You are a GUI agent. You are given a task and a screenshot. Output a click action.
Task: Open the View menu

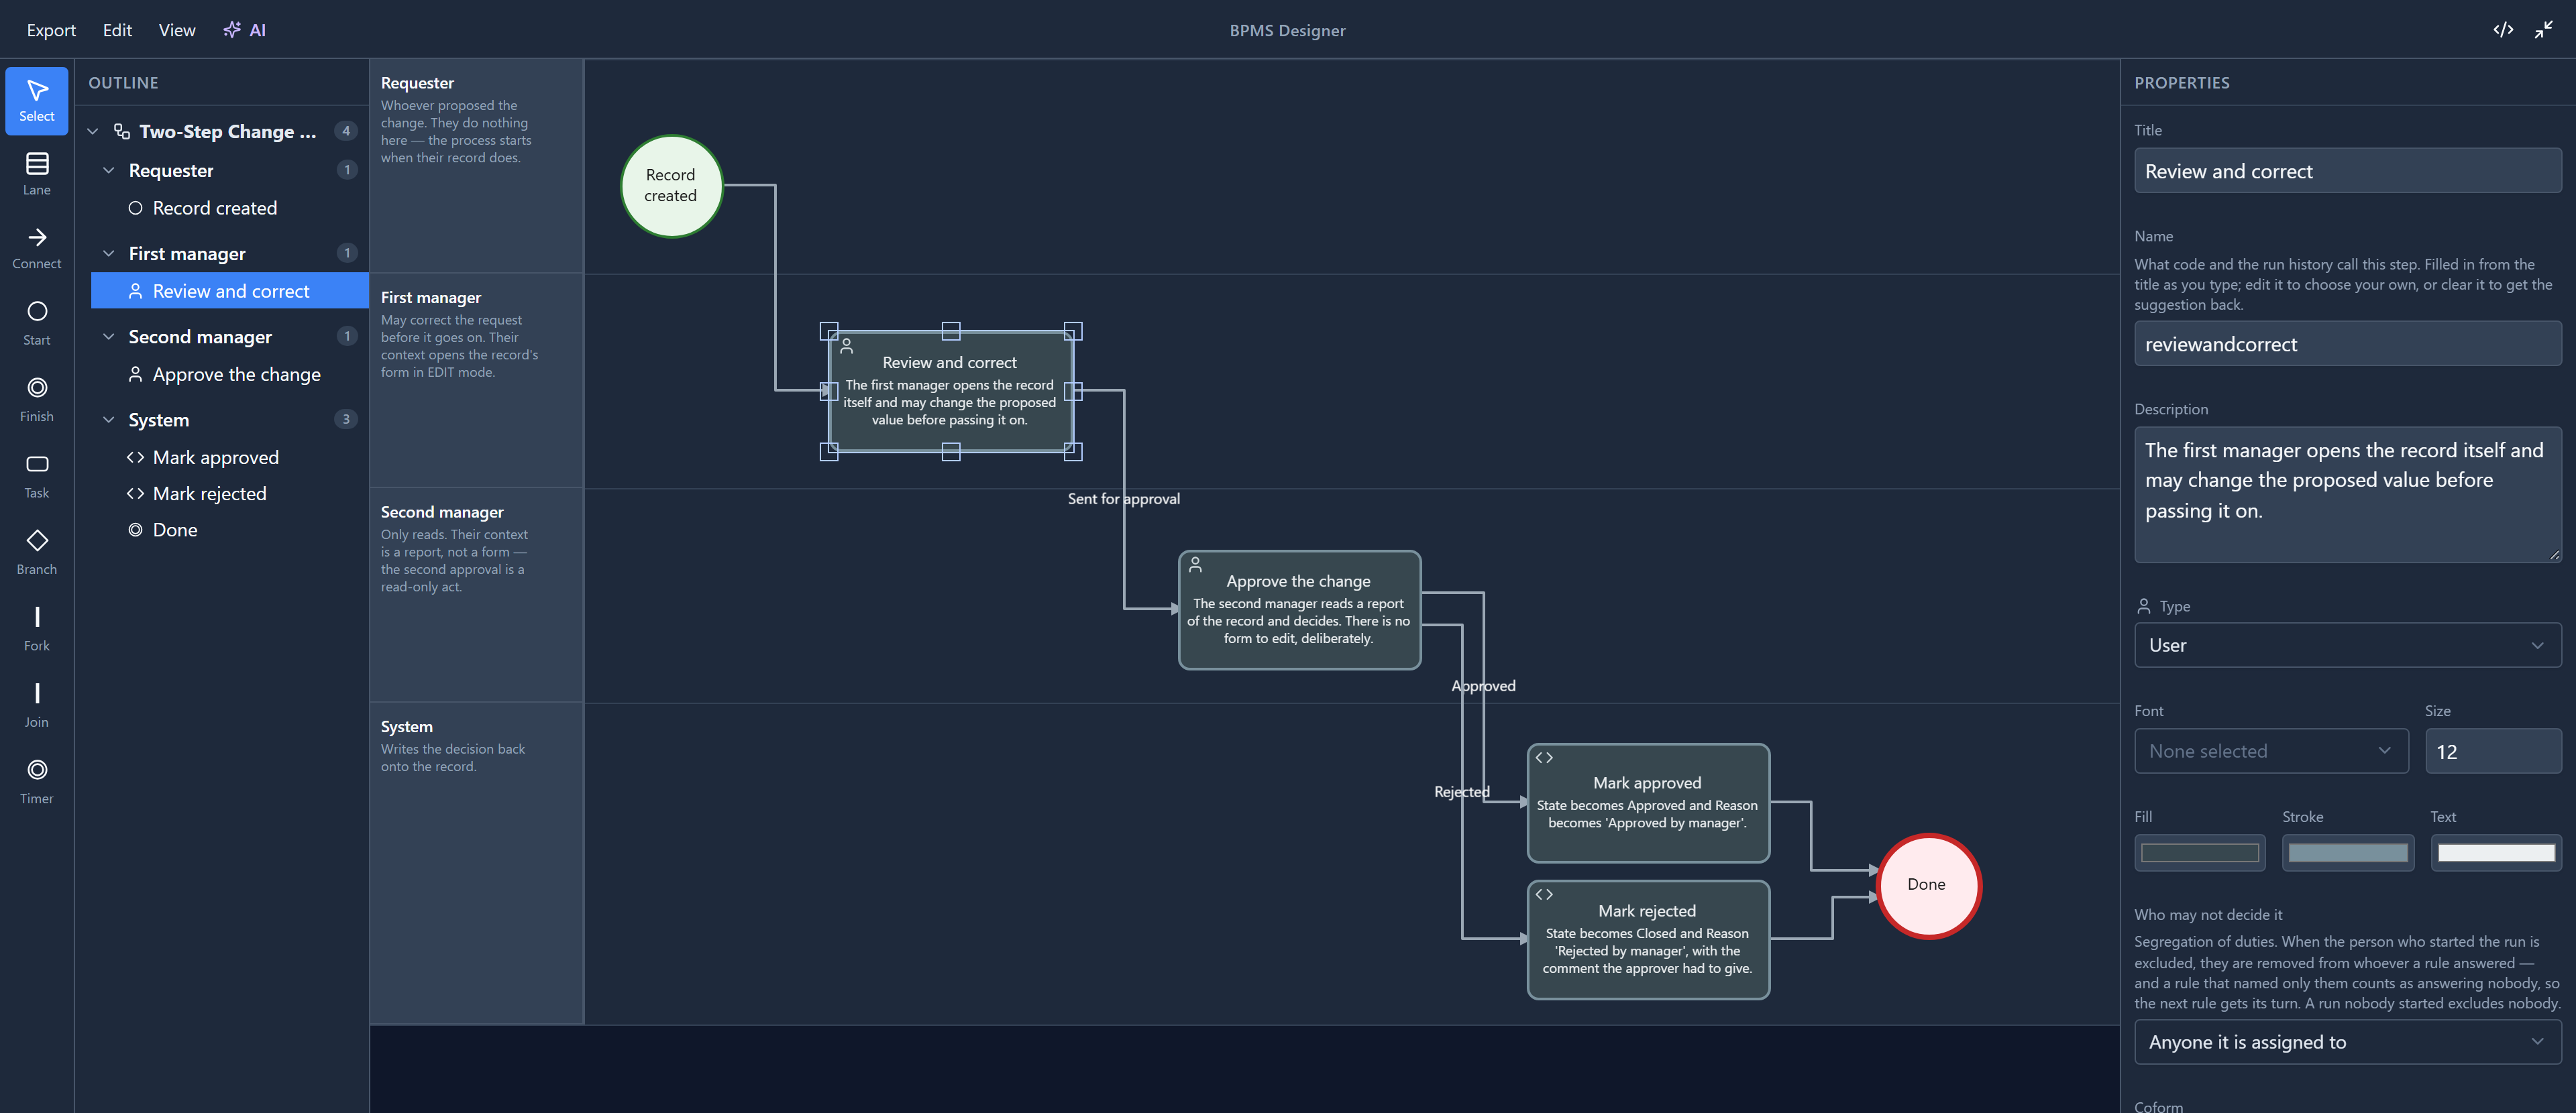[177, 30]
